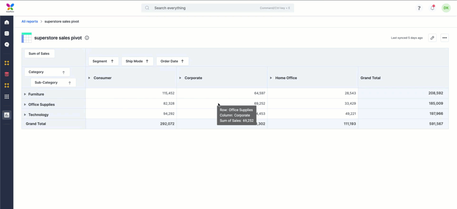The height and width of the screenshot is (209, 457).
Task: Expand the Technology row
Action: (x=25, y=115)
